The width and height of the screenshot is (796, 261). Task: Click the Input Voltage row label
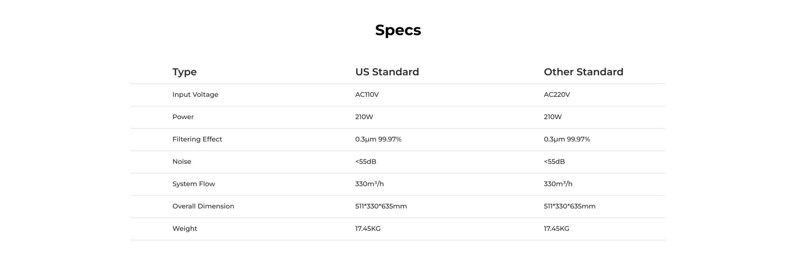pos(195,95)
